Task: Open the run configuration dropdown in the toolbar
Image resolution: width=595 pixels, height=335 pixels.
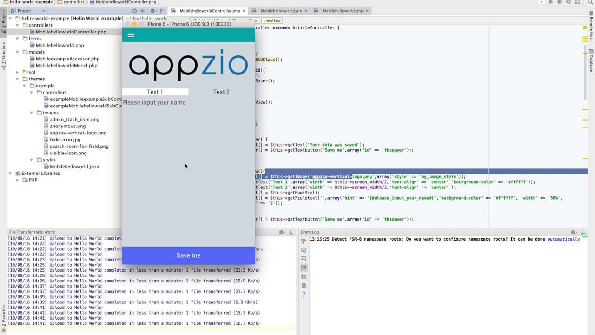Action: point(540,2)
